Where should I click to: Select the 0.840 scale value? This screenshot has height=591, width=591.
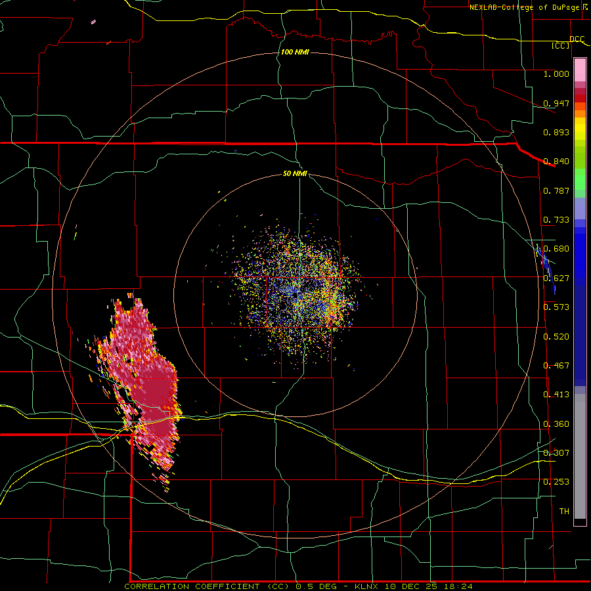556,162
